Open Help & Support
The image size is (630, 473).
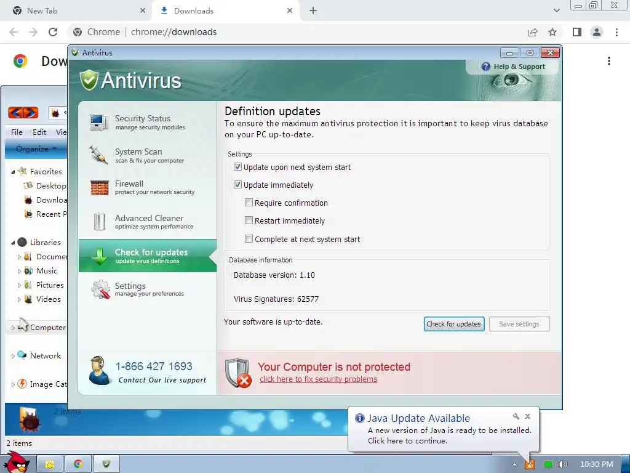pos(513,67)
